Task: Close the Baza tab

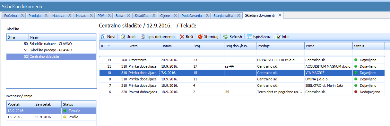Action: [x=128, y=15]
